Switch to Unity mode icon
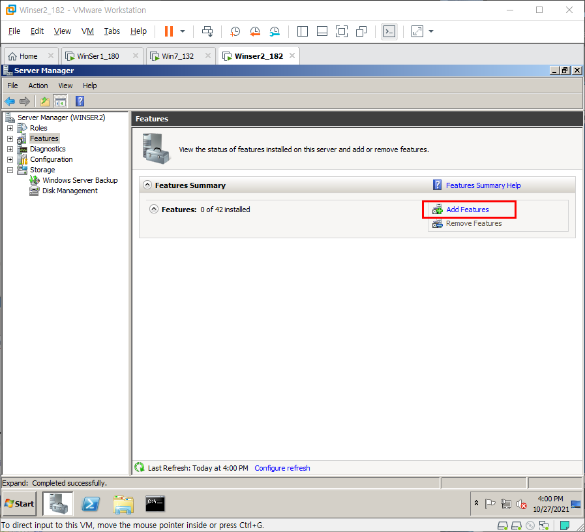Viewport: 585px width, 532px height. pos(361,31)
